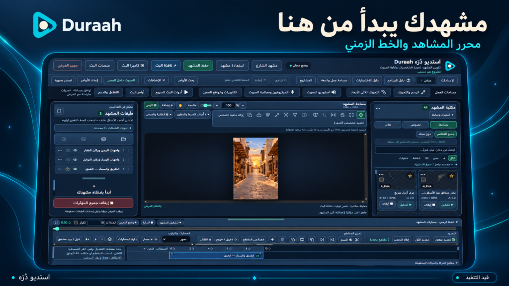Viewport: 509px width, 286px height.
Task: Click إيقاف جميع المؤثرات red button
Action: [x=93, y=203]
